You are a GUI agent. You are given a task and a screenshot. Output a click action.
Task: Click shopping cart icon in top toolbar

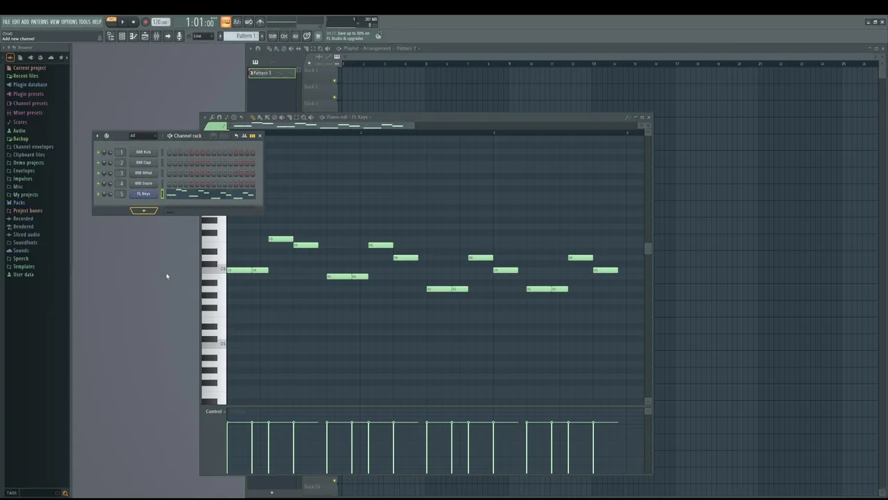point(317,36)
